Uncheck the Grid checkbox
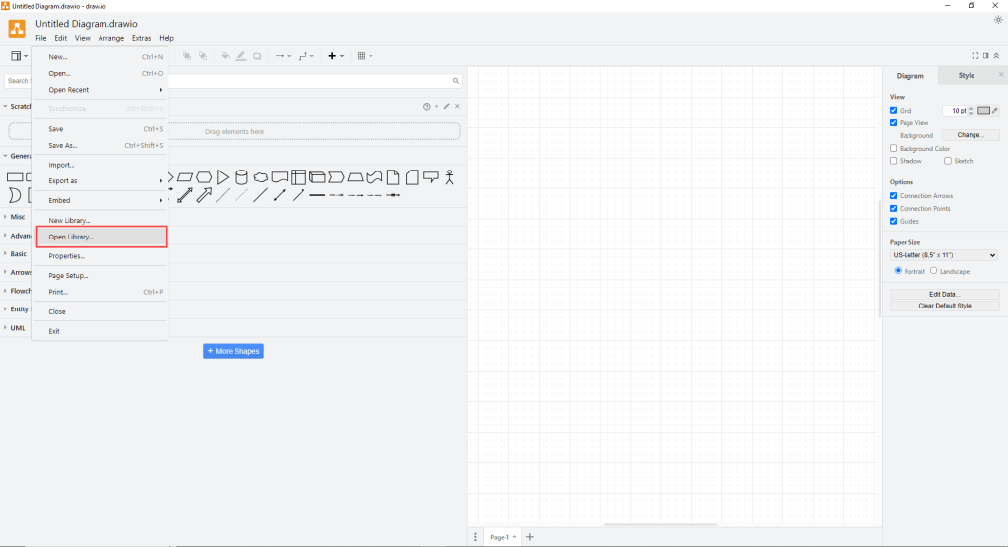The width and height of the screenshot is (1008, 547). [x=894, y=110]
